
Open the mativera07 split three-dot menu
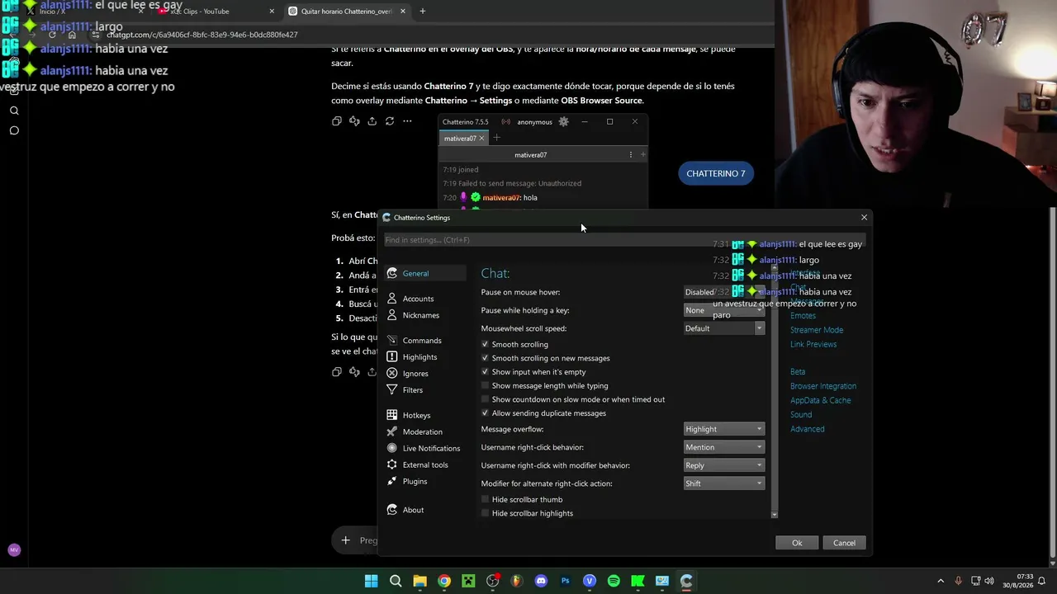(x=631, y=154)
